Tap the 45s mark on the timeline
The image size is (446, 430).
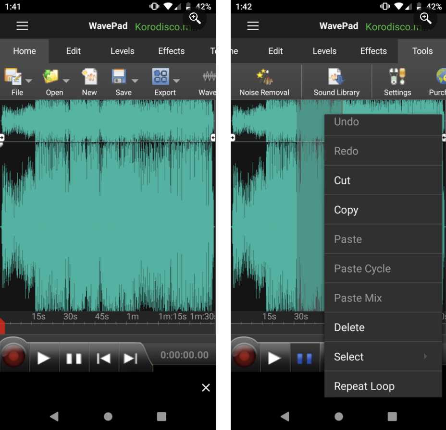pos(102,316)
